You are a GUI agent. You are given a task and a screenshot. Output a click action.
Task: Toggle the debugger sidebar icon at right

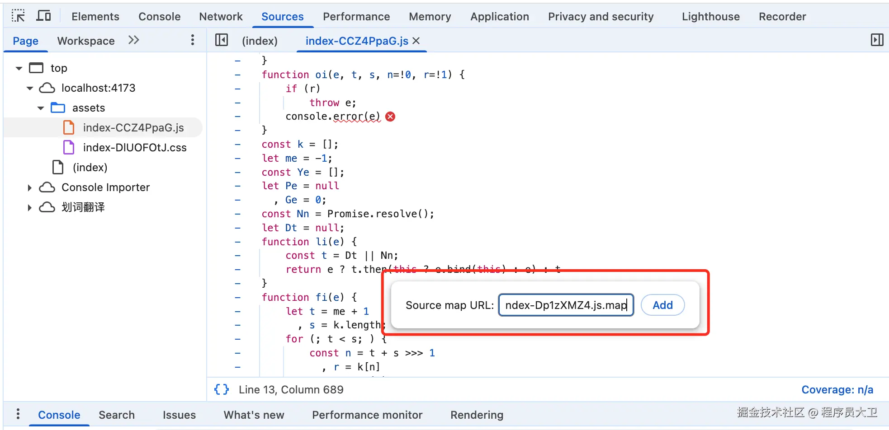[877, 40]
